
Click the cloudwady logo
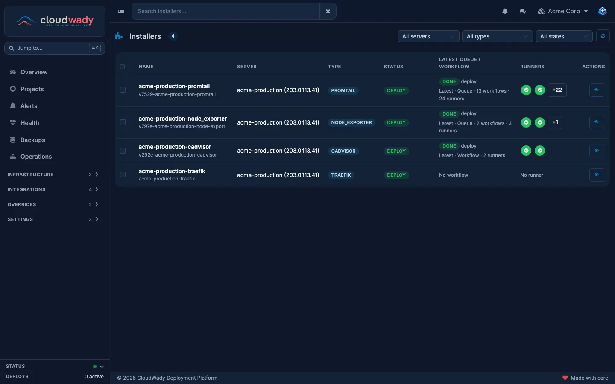pos(55,21)
